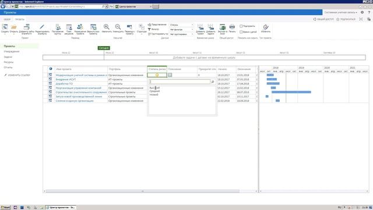This screenshot has height=210, width=373.
Task: Click Add Project to timeline icon
Action: coord(200,29)
